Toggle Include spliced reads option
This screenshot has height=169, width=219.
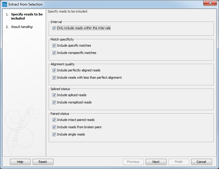tap(54, 95)
